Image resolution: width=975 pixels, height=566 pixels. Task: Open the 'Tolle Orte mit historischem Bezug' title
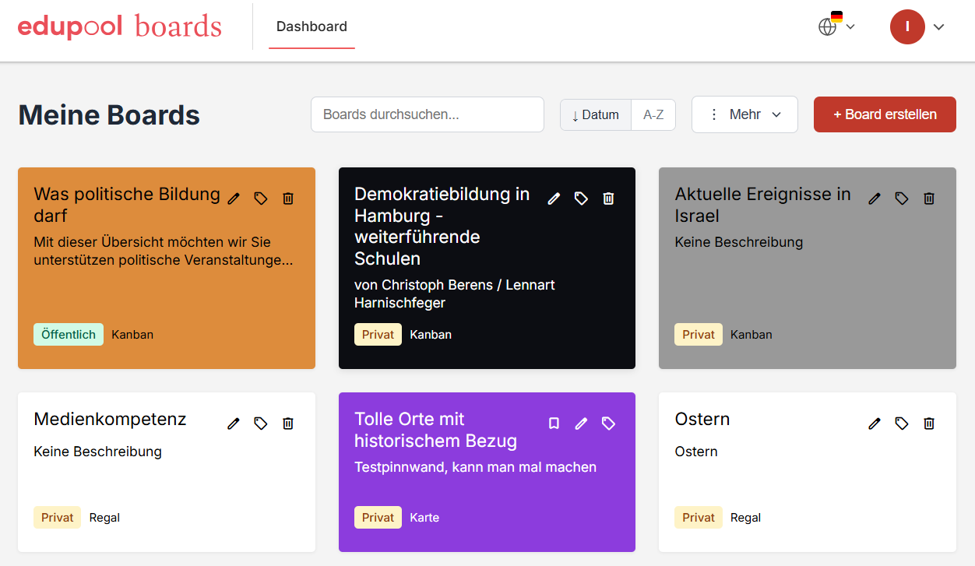(435, 430)
